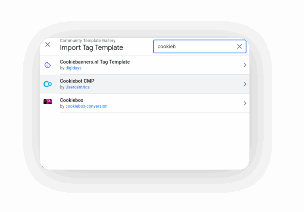Open the digidays author link
304x212 pixels.
coord(73,68)
